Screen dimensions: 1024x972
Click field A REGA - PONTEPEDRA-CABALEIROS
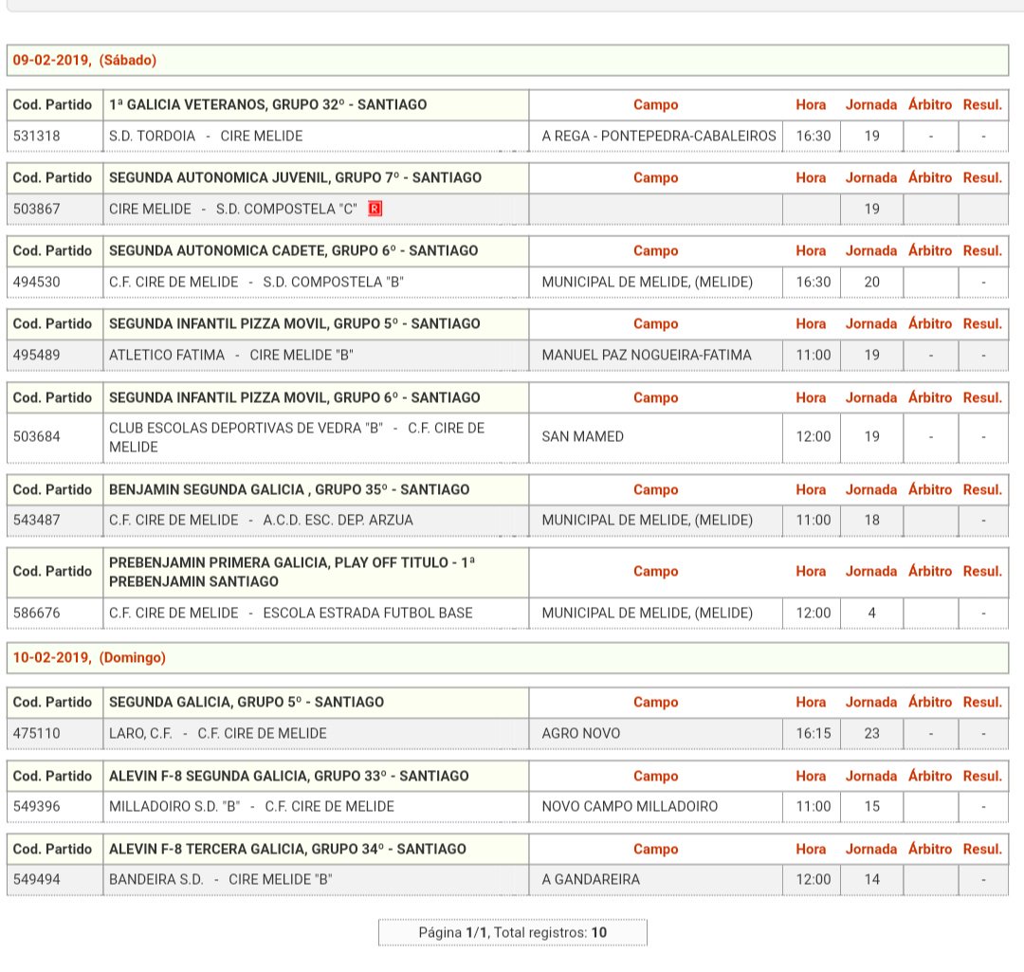pos(659,136)
